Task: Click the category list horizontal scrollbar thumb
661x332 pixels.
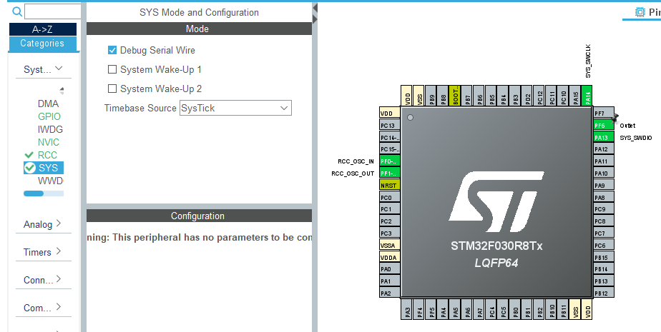Action: coord(34,193)
